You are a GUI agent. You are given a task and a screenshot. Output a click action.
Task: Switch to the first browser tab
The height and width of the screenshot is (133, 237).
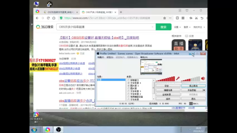click(x=60, y=12)
